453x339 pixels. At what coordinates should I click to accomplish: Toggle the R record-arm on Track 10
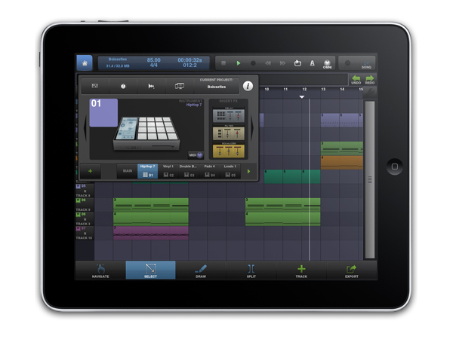(x=85, y=234)
